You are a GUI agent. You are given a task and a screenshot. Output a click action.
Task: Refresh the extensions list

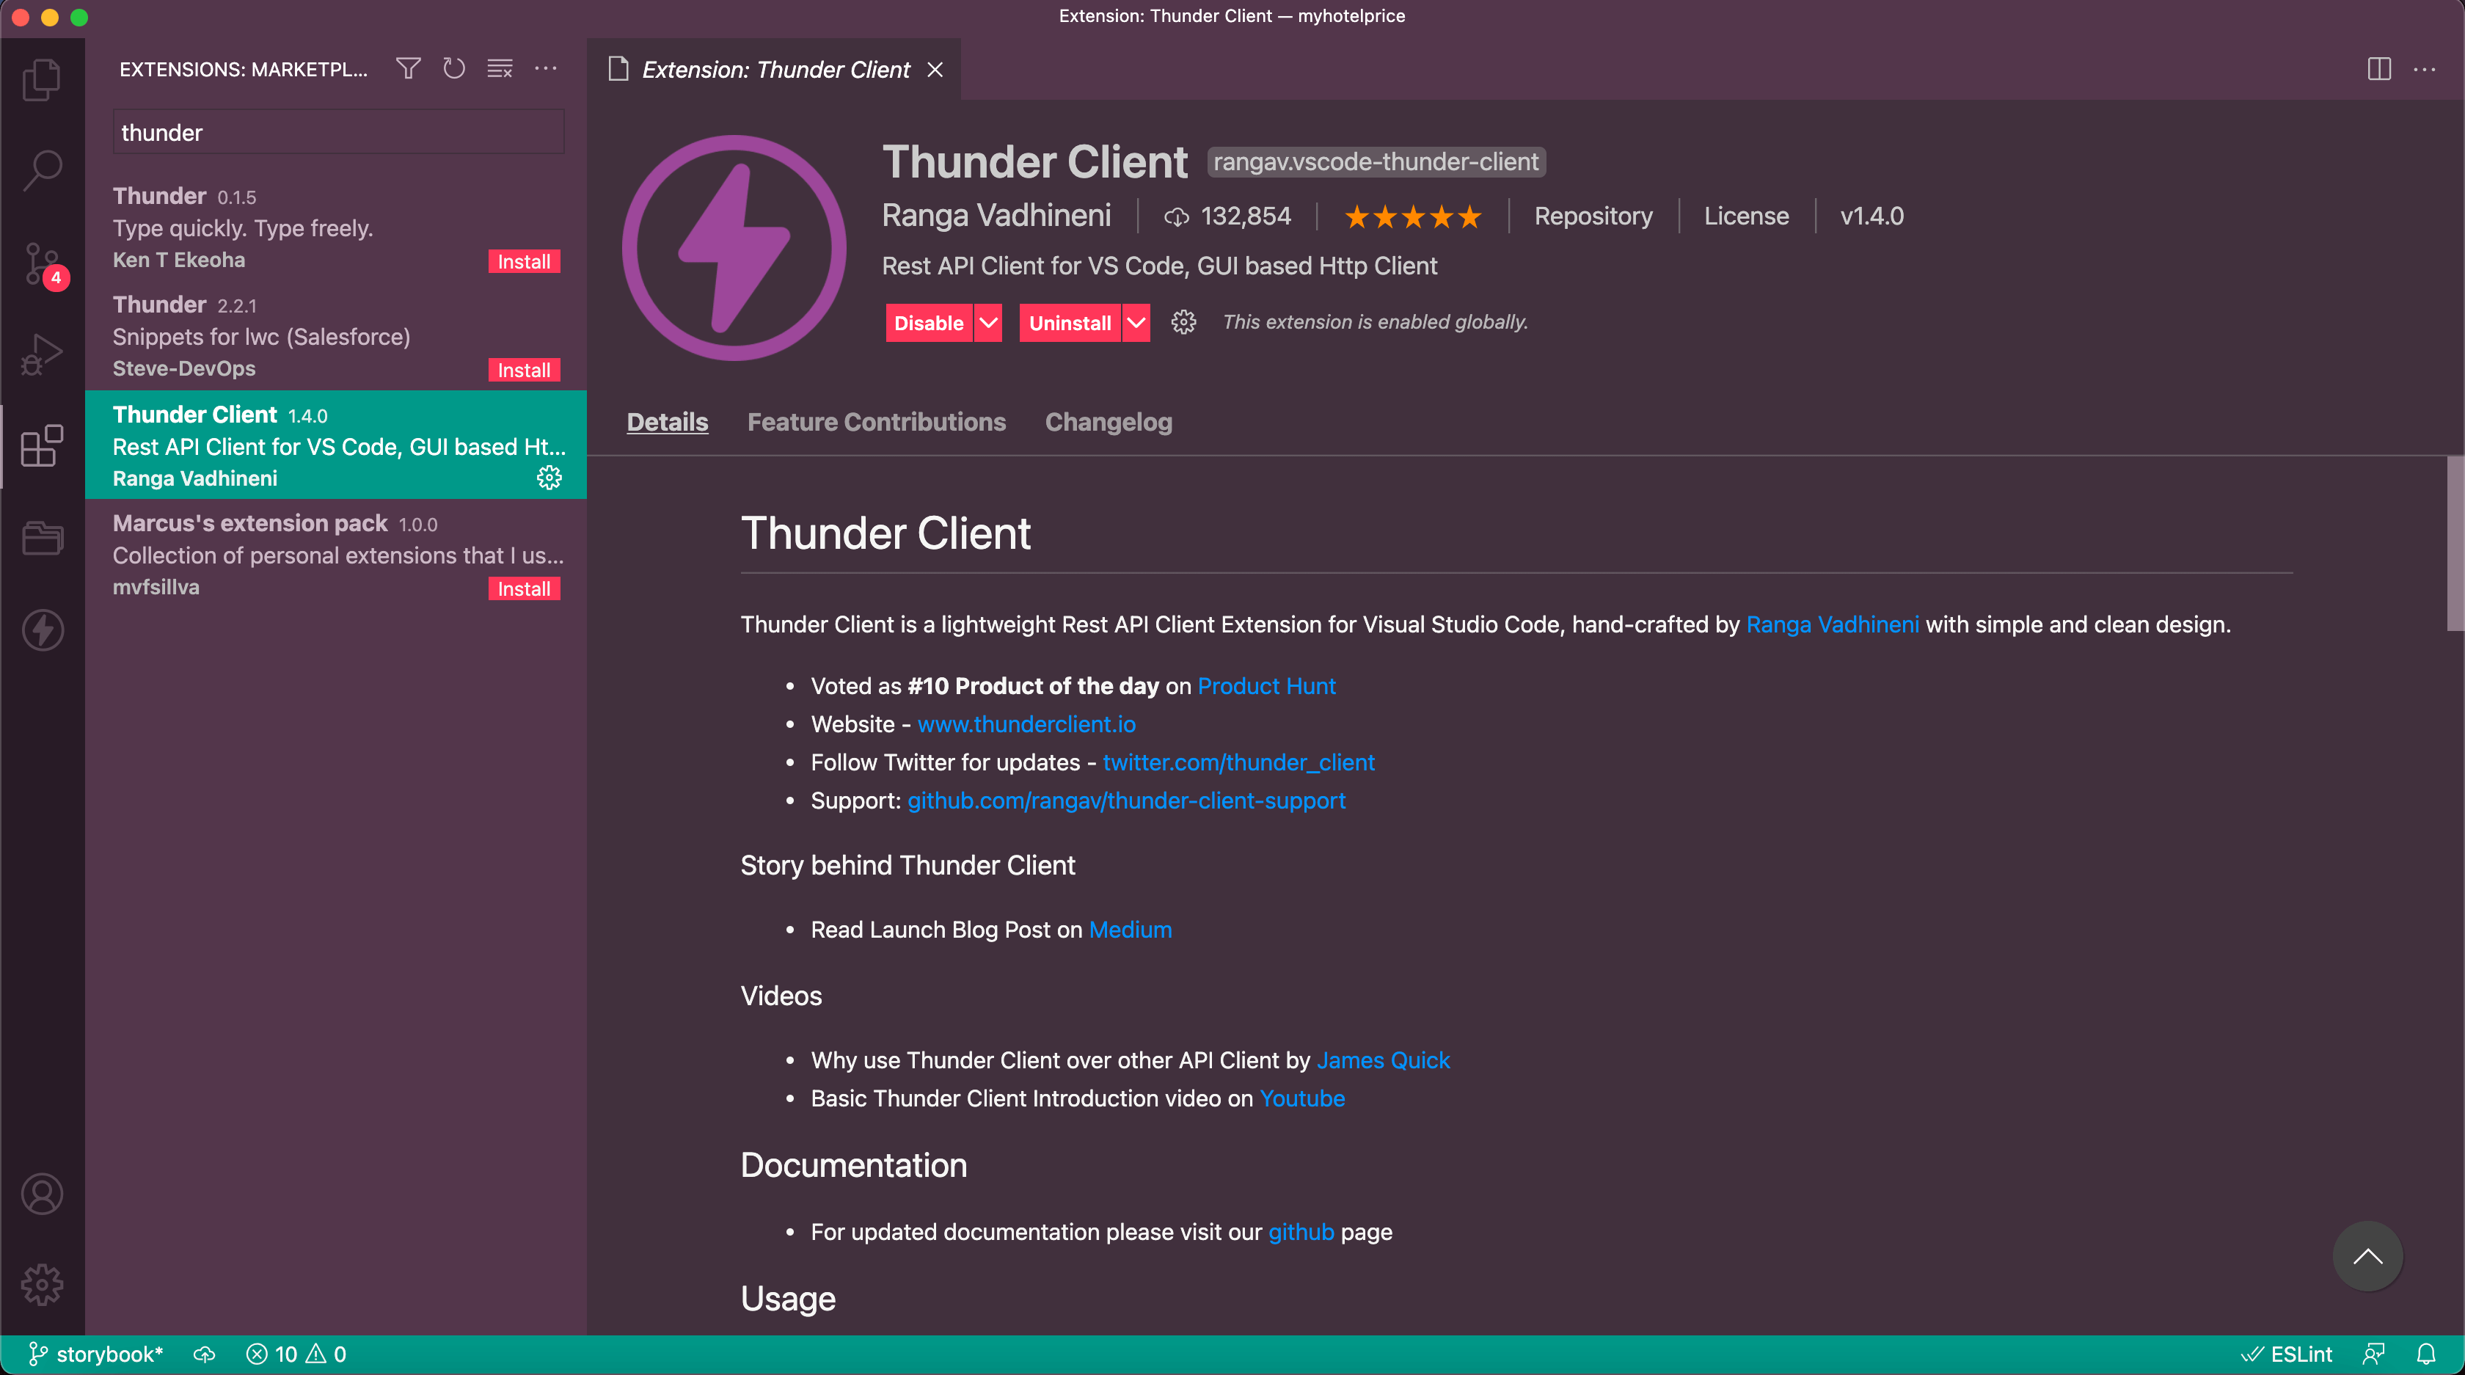(453, 69)
